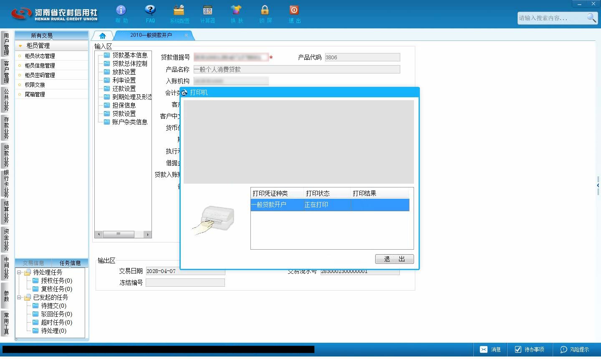The image size is (601, 359).
Task: Collapse the 待处理任务 tree node
Action: coord(19,272)
